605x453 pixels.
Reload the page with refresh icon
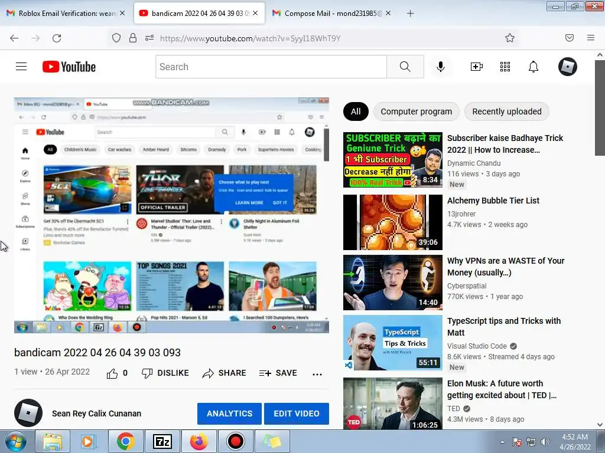[57, 38]
